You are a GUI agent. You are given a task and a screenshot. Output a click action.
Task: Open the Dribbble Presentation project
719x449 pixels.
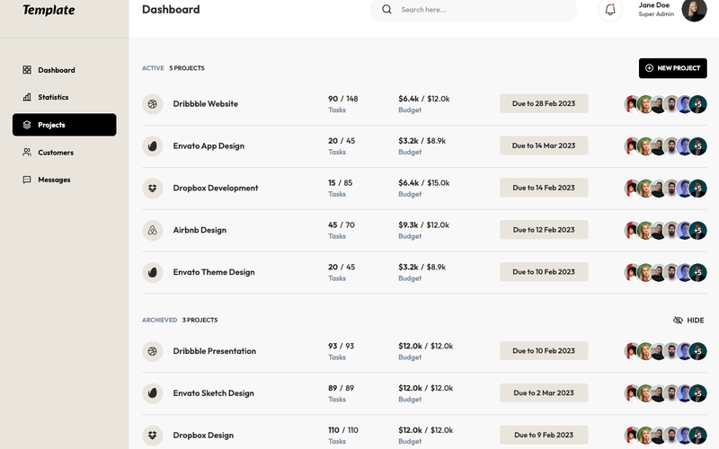pyautogui.click(x=215, y=351)
